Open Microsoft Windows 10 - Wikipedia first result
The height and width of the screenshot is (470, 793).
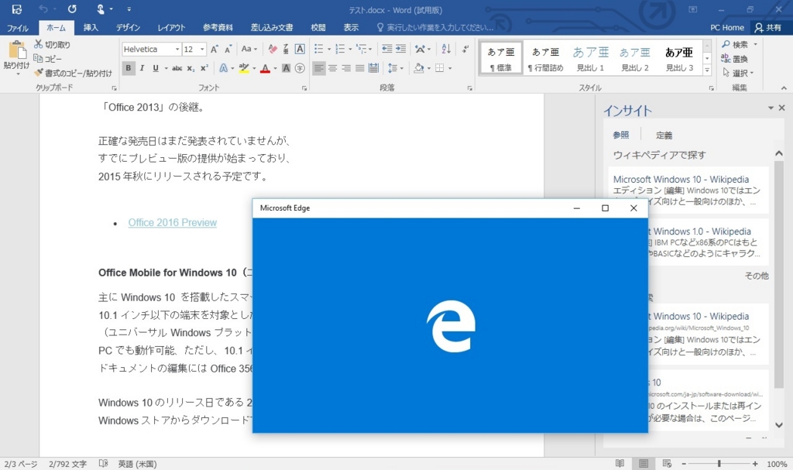click(x=681, y=180)
